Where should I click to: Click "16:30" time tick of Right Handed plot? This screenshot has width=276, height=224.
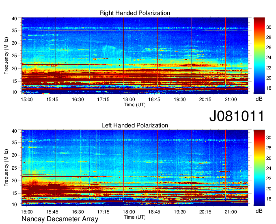78,99
